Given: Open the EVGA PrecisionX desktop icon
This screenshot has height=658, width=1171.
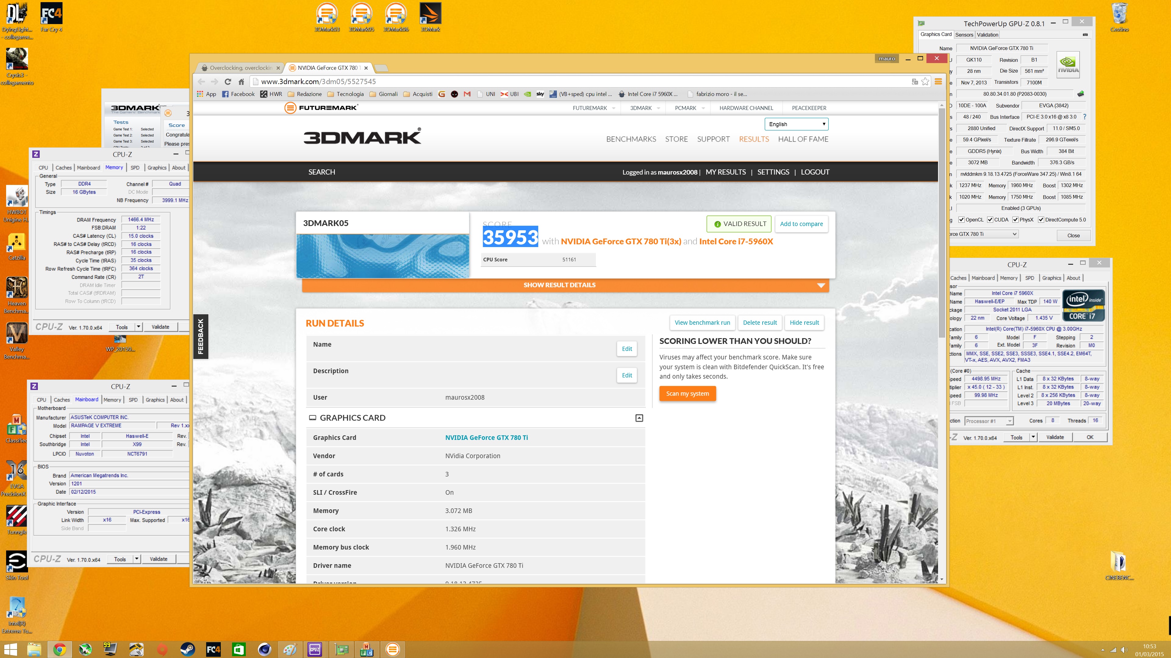Looking at the screenshot, I should [x=17, y=478].
